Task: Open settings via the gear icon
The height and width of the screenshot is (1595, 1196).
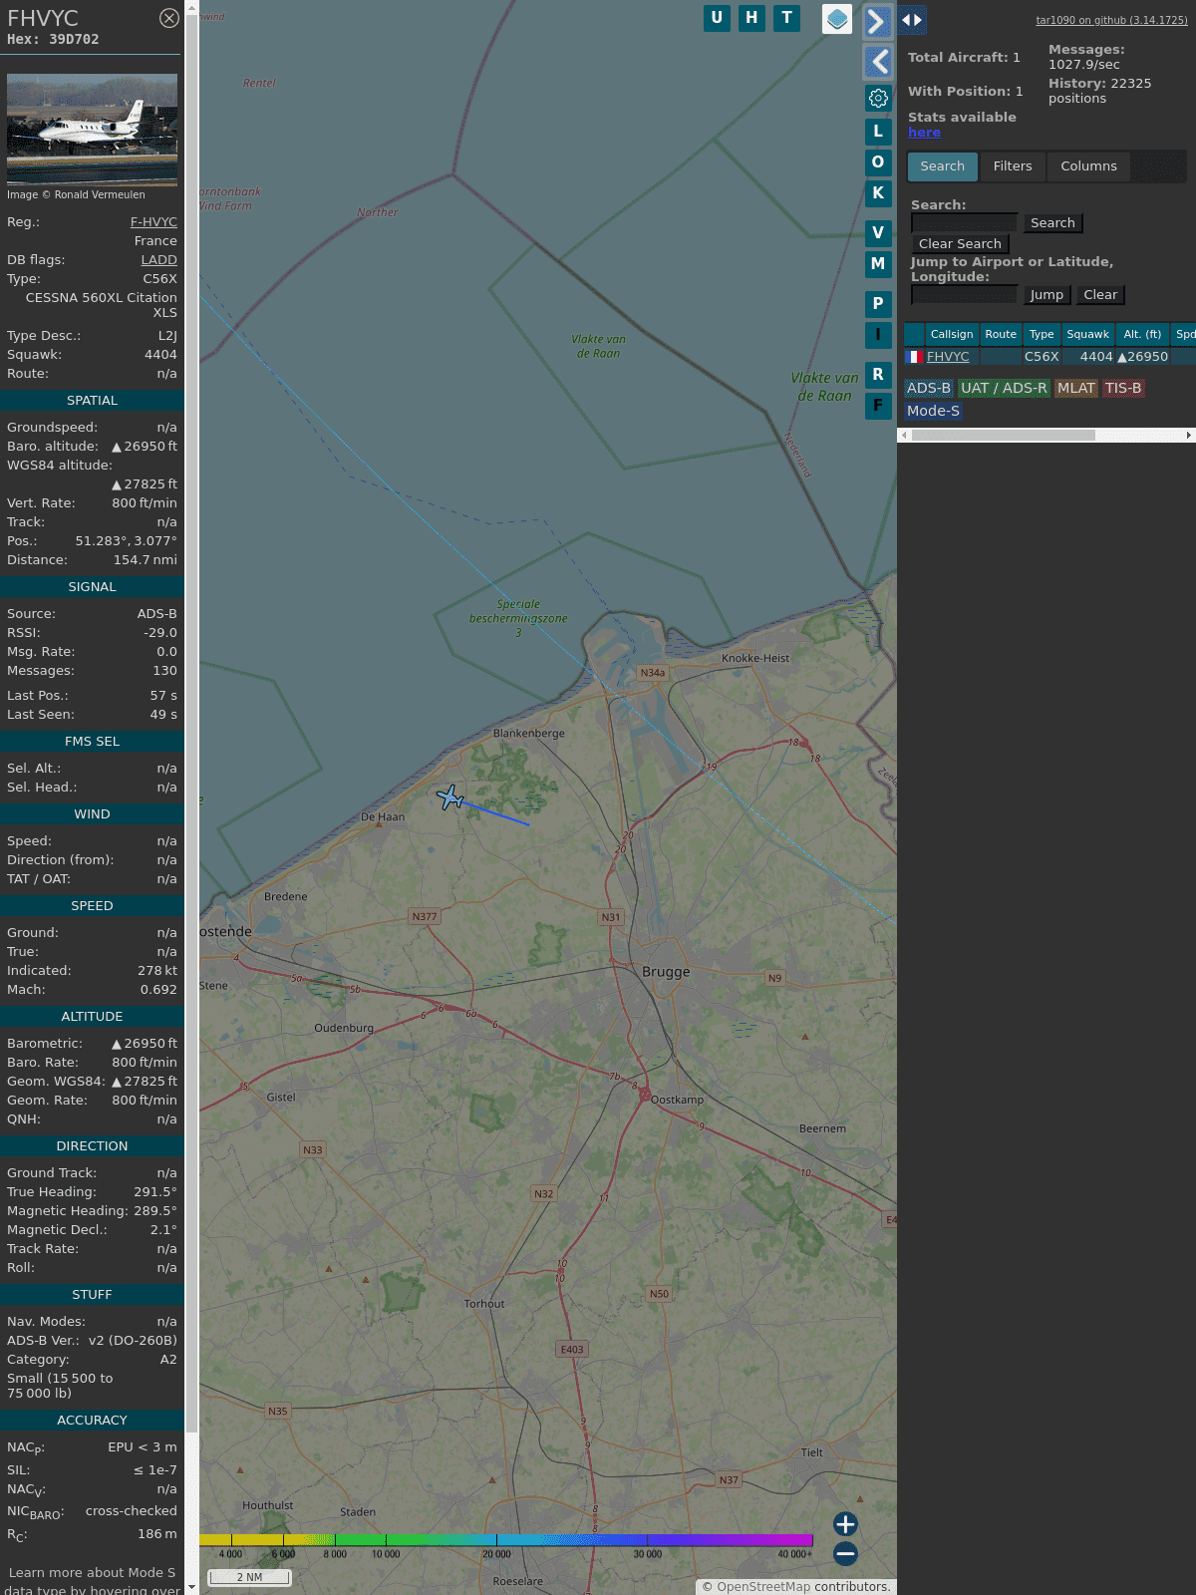Action: (878, 98)
